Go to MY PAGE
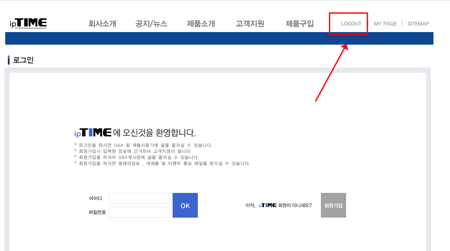This screenshot has width=450, height=251. 385,24
